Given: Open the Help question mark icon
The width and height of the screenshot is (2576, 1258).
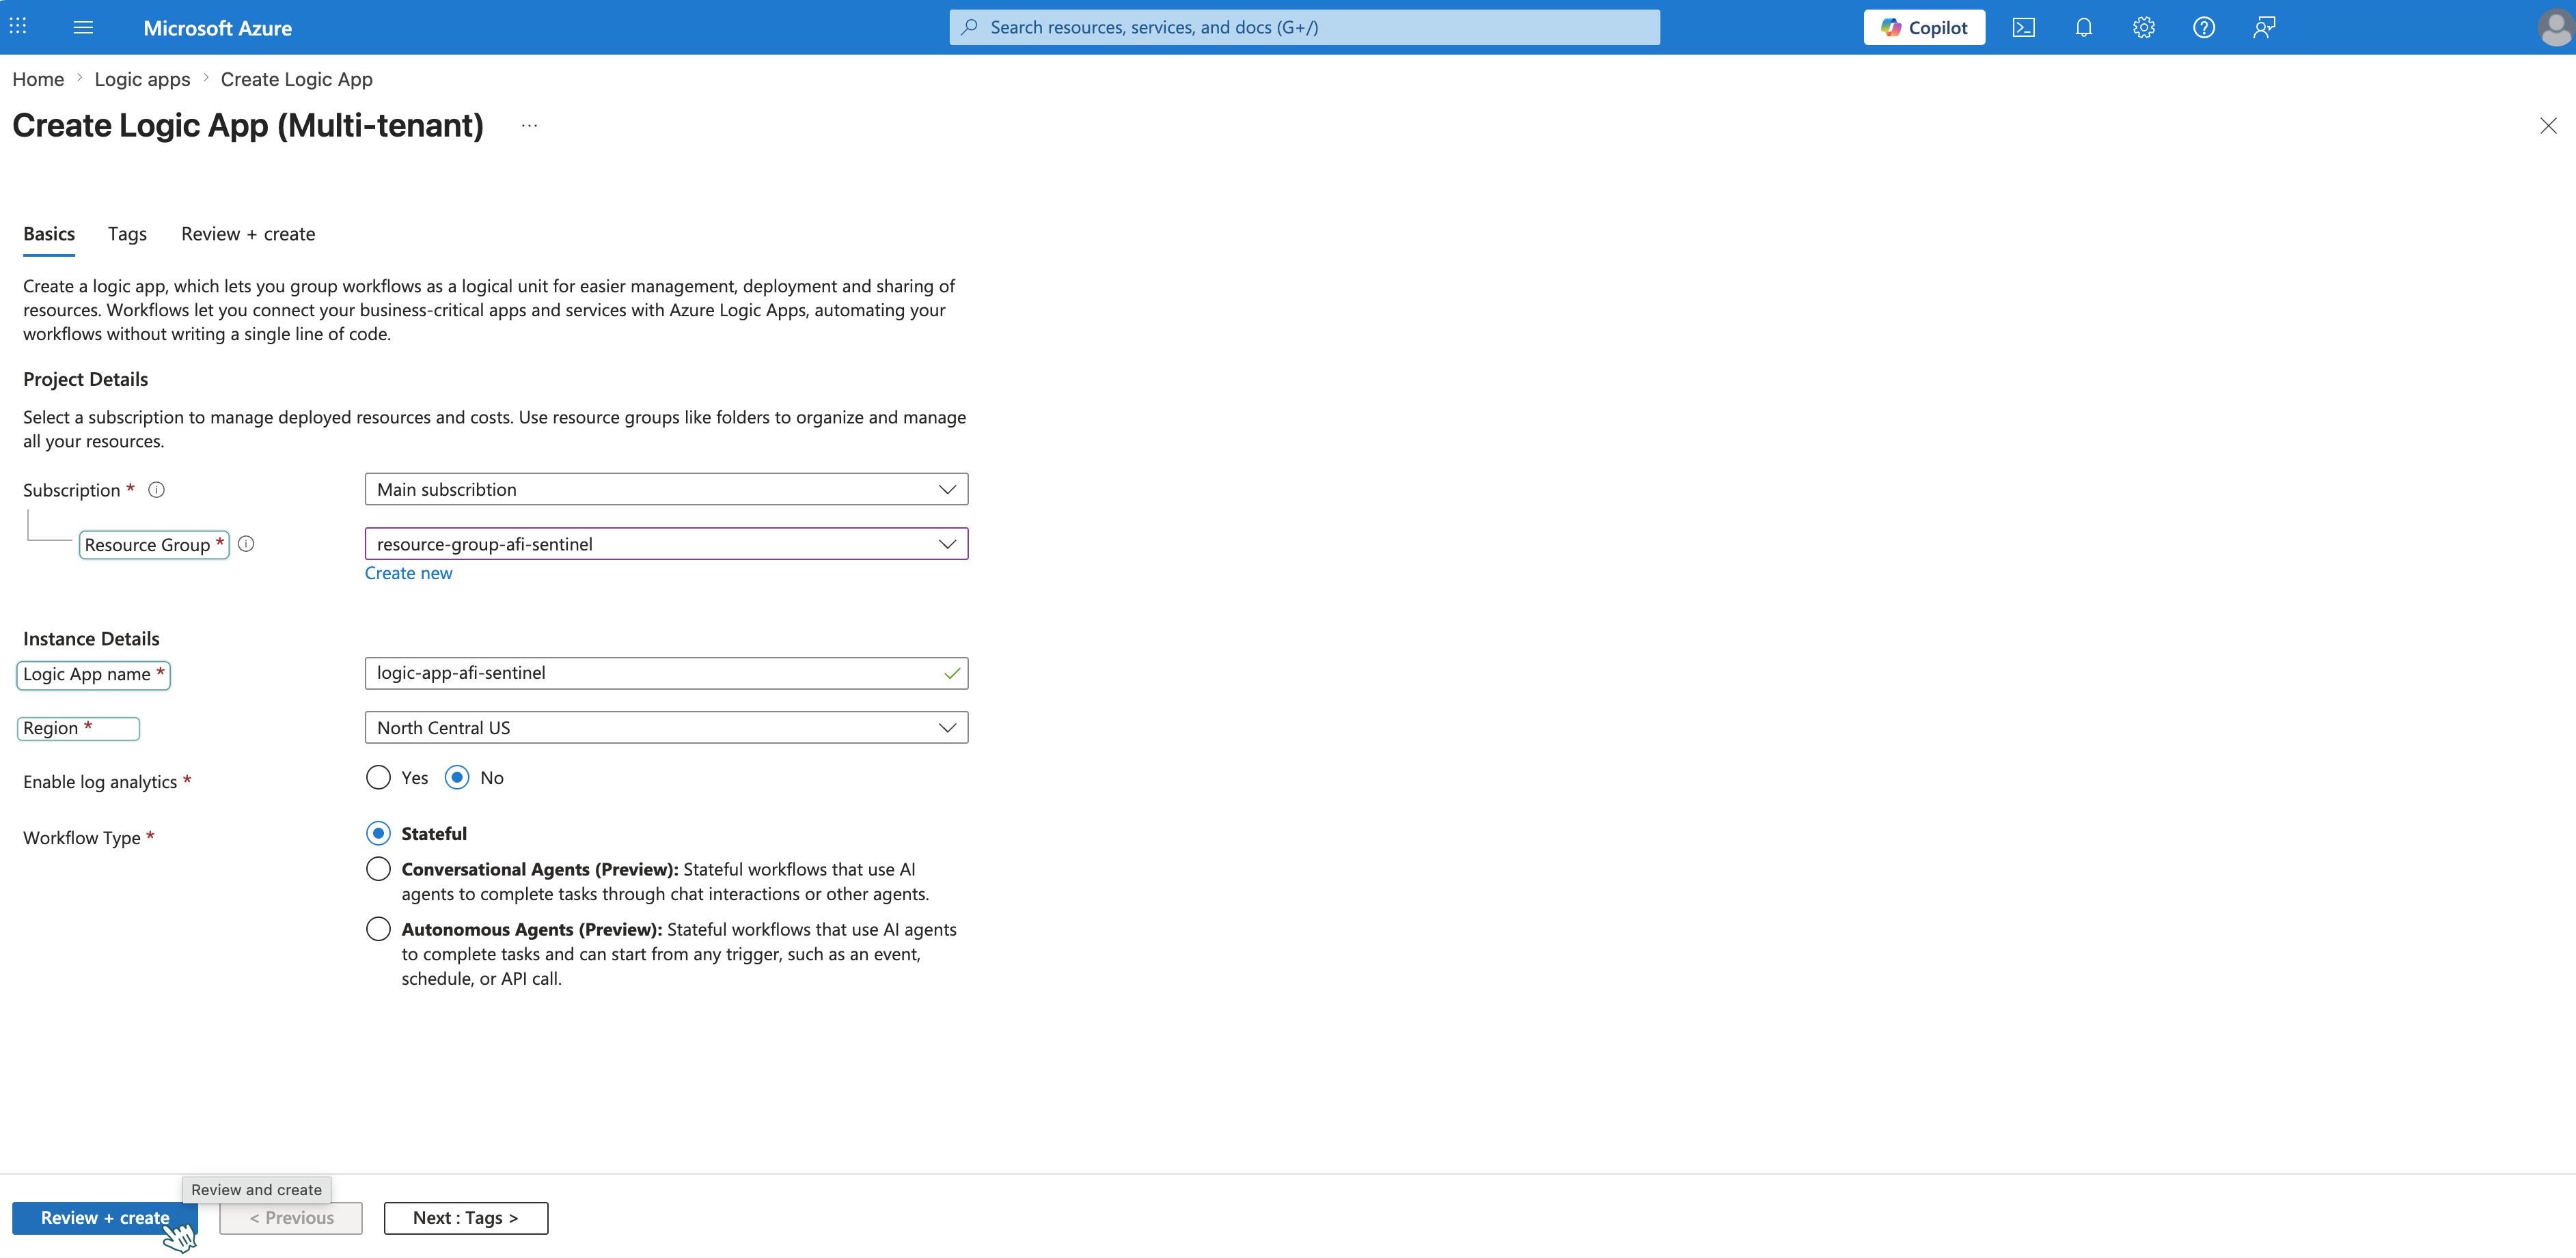Looking at the screenshot, I should tap(2203, 27).
